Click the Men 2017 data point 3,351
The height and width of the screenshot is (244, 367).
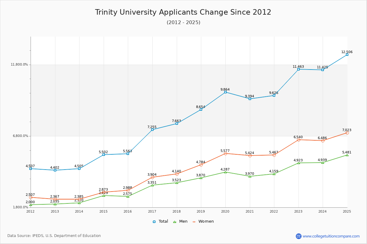152,185
